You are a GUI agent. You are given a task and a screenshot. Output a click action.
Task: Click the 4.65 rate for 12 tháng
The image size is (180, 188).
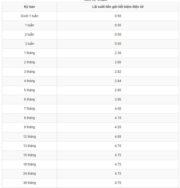(118, 137)
